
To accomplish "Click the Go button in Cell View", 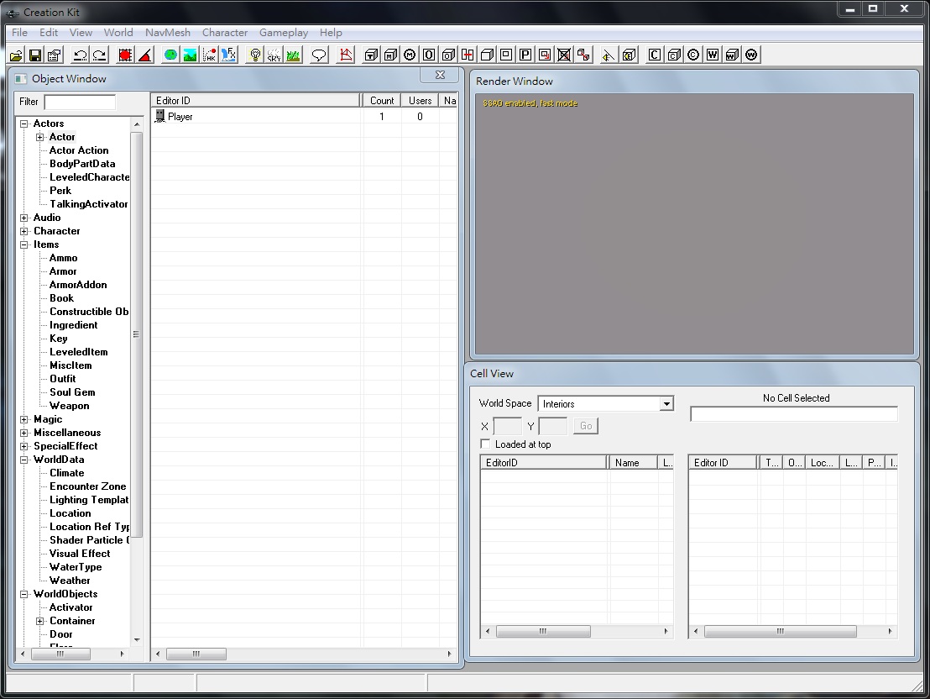I will point(586,426).
